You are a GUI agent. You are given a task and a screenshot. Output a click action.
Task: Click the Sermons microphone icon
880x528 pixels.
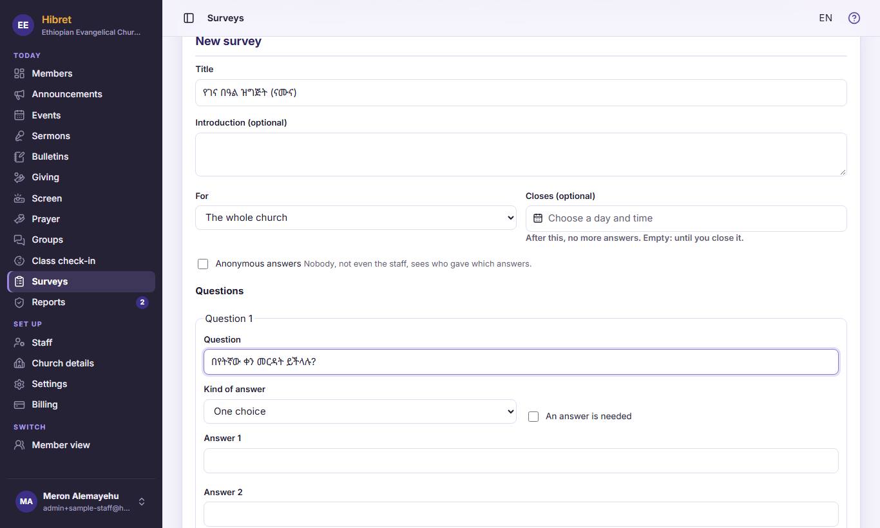[x=19, y=136]
